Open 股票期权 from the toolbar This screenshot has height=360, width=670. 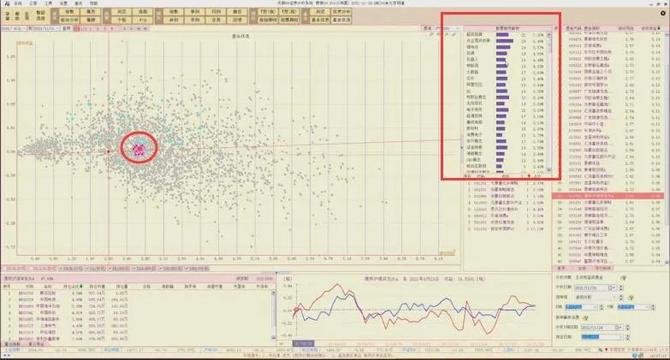tap(289, 20)
